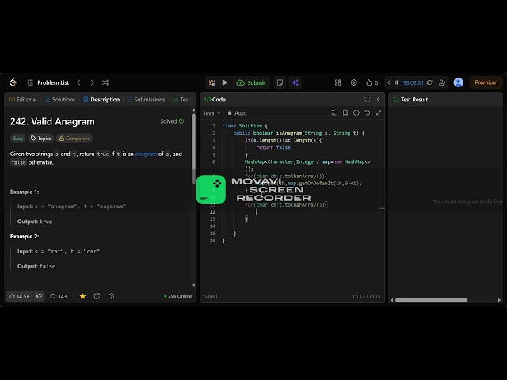Viewport: 507px width, 380px height.
Task: Click the Test Result scrollbar right arrow
Action: pyautogui.click(x=499, y=300)
